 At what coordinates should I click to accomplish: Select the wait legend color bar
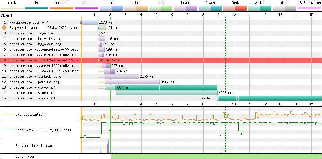(x=12, y=8)
